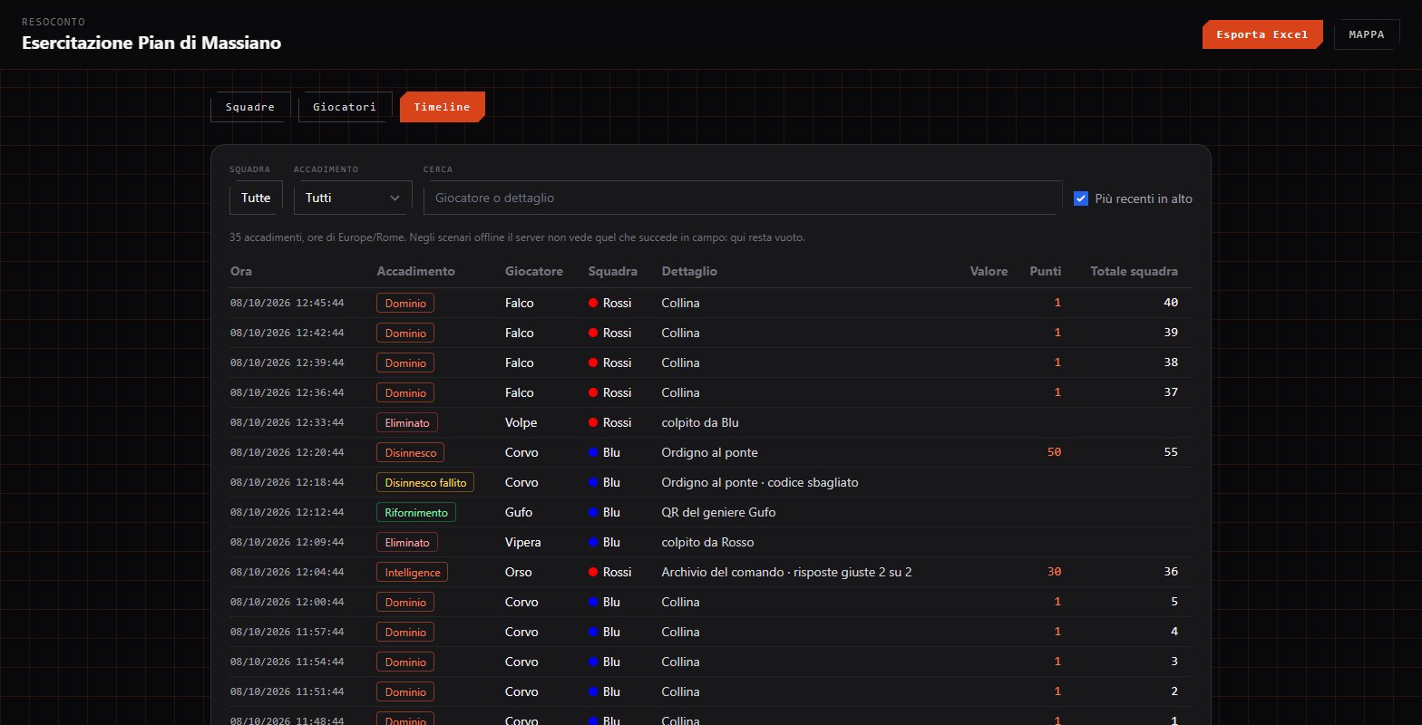
Task: Click the 50 points value in the Disinnesco row
Action: point(1054,452)
